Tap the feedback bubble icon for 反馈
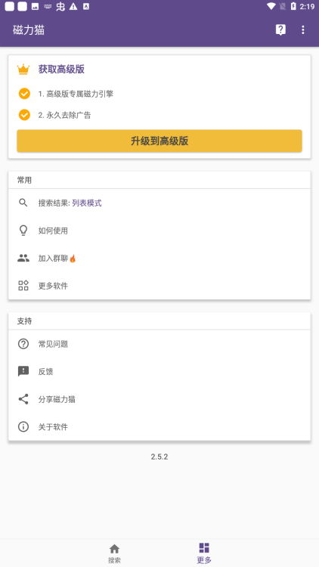 point(23,371)
